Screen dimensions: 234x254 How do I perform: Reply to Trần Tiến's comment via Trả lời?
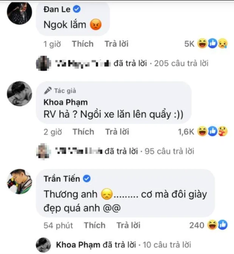pyautogui.click(x=128, y=225)
